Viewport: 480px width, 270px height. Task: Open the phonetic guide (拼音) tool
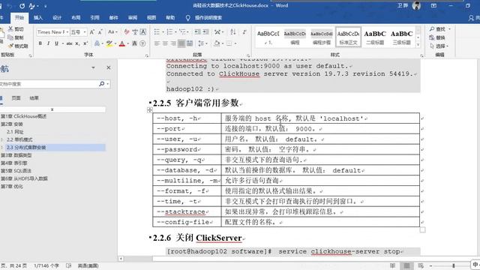pos(135,31)
